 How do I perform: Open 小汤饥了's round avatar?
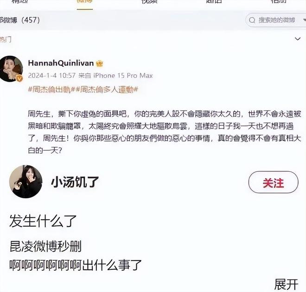pos(26,182)
